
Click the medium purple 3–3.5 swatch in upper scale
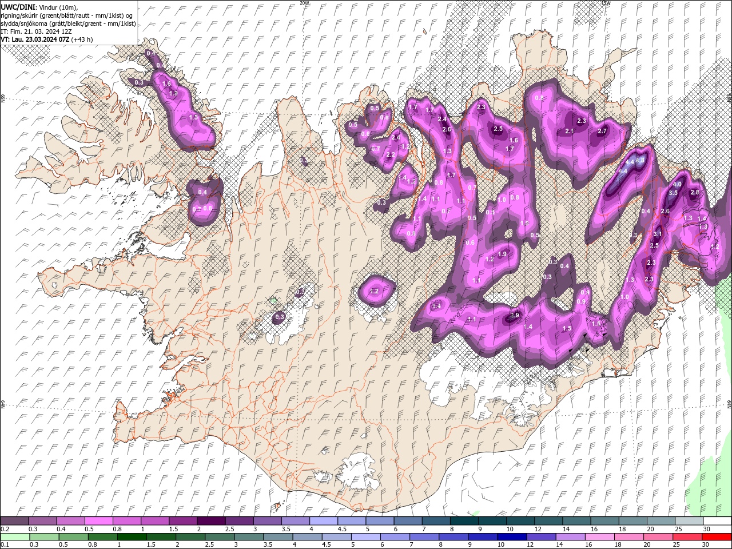coord(268,521)
